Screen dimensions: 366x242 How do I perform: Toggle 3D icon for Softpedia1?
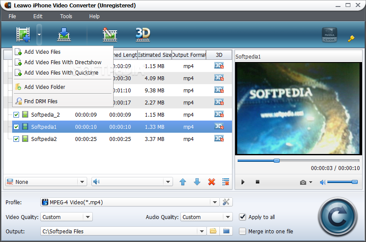coord(219,126)
